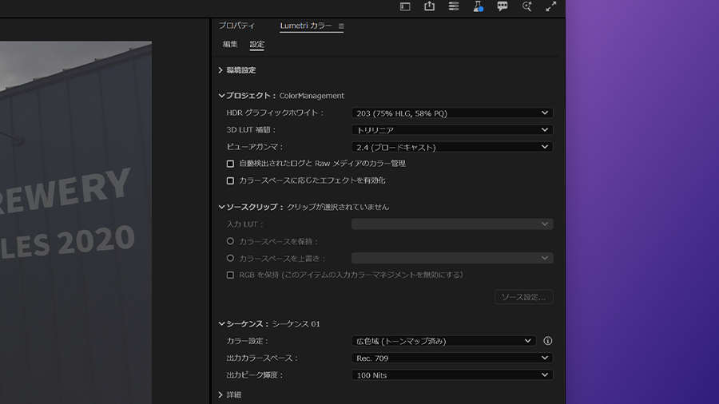Screen dimensions: 719x404
Task: Open the 入力 LUT dropdown
Action: (x=452, y=224)
